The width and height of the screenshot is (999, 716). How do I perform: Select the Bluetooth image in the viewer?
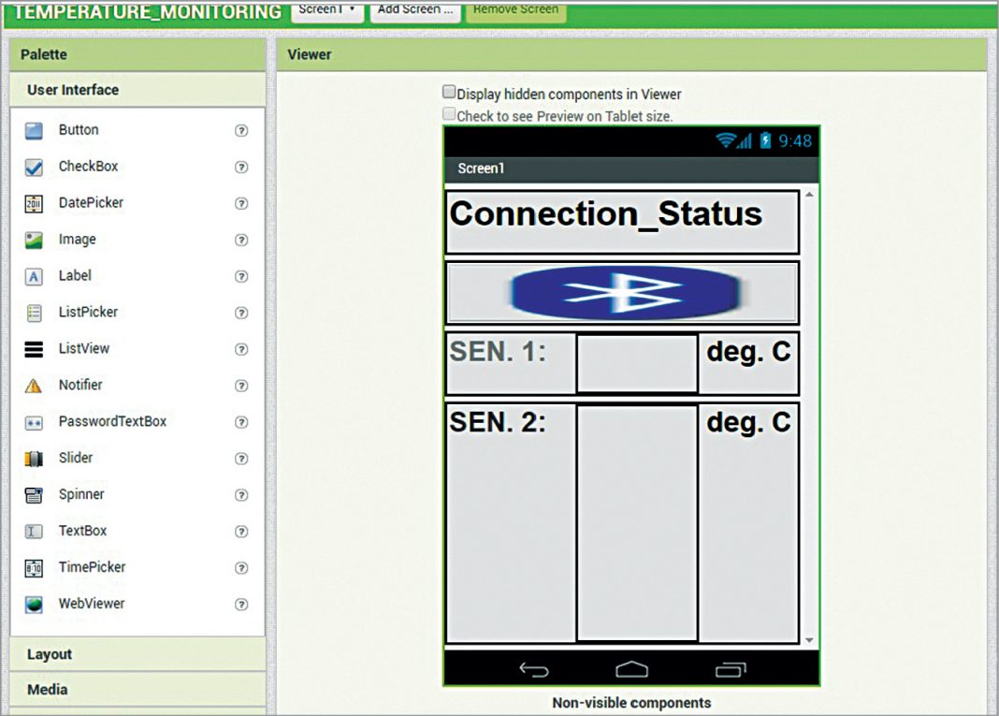(x=622, y=291)
